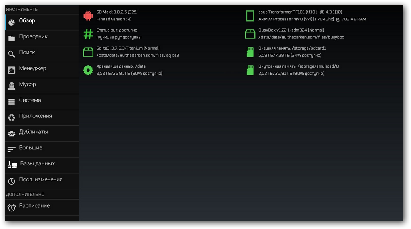The image size is (411, 229).
Task: Click the green hash root status icon
Action: 88,34
